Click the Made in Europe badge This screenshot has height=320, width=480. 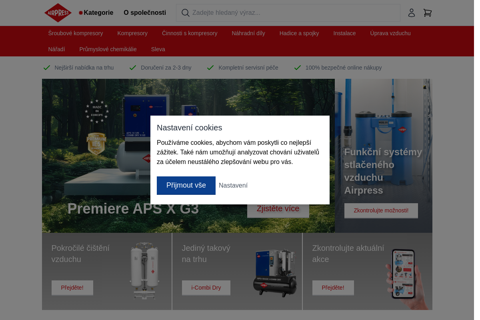pyautogui.click(x=97, y=111)
